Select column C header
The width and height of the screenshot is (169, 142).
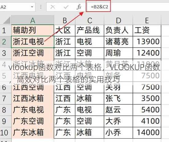[x=90, y=20]
